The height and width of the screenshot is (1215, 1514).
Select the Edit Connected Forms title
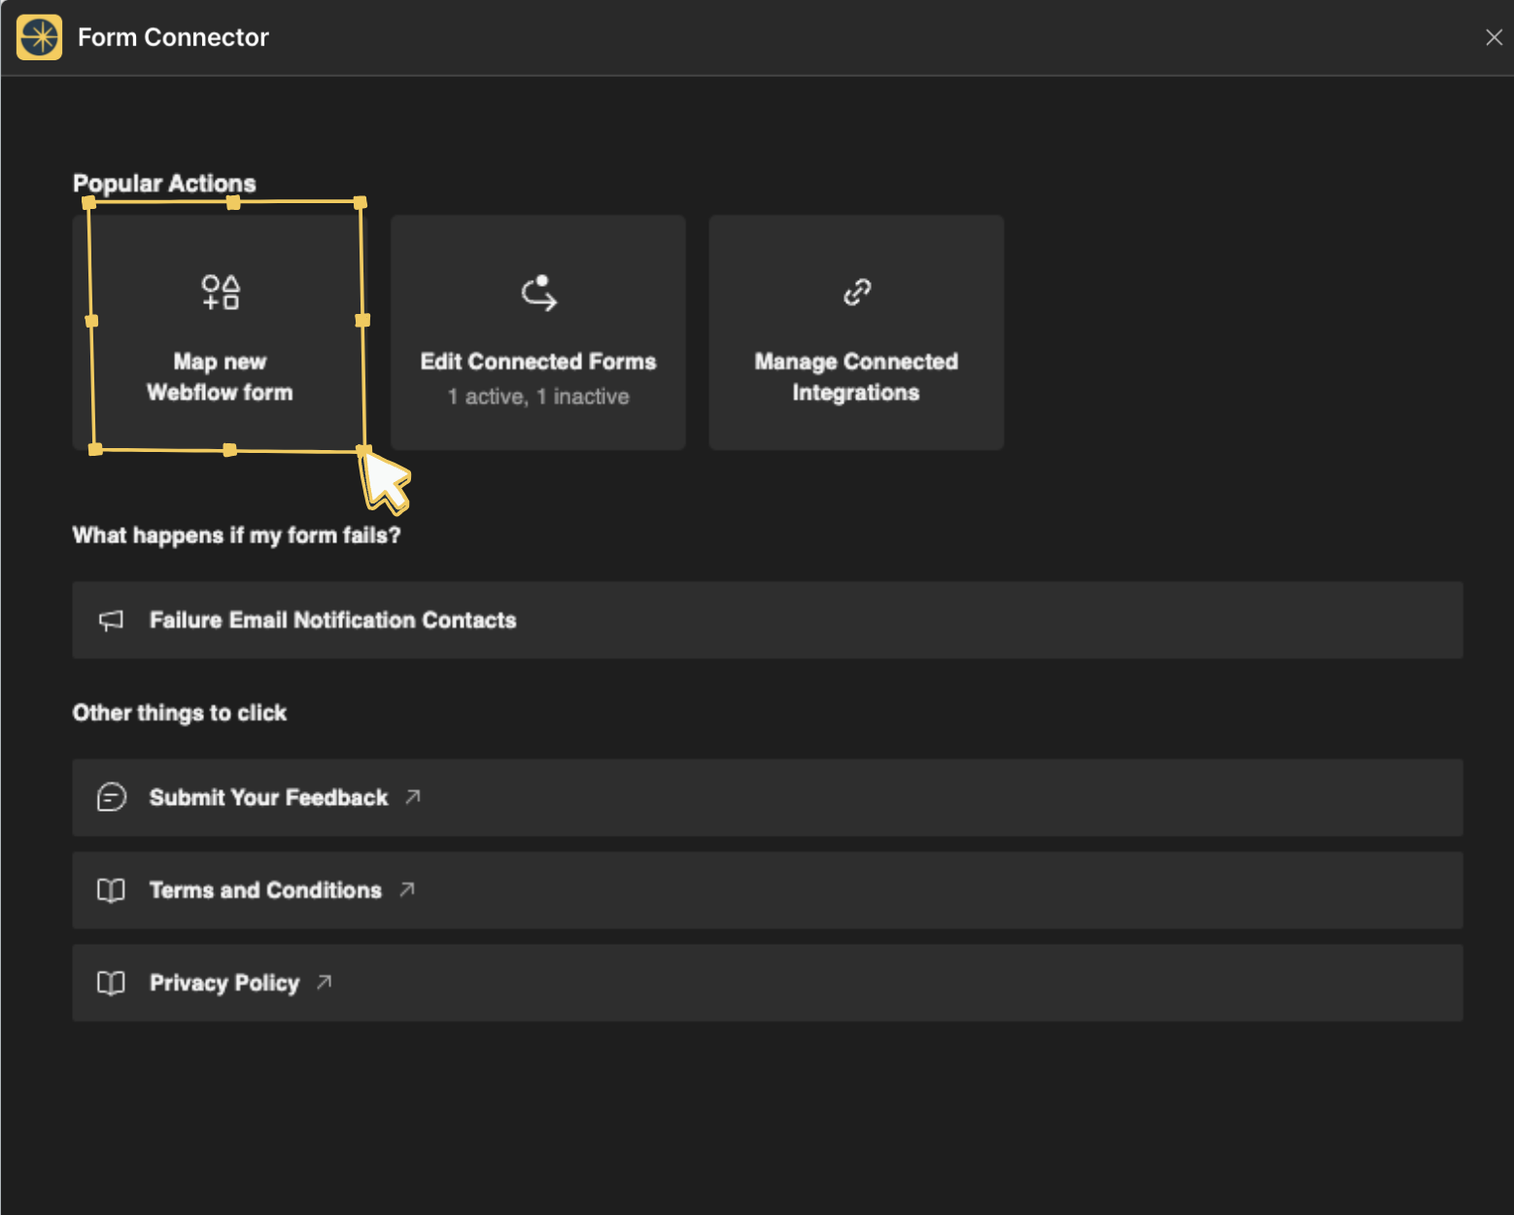537,362
